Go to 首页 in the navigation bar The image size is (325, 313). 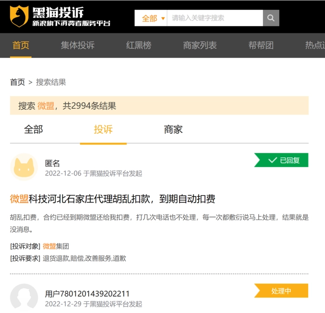pyautogui.click(x=21, y=45)
